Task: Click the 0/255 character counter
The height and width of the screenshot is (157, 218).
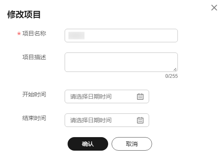Action: pos(172,76)
